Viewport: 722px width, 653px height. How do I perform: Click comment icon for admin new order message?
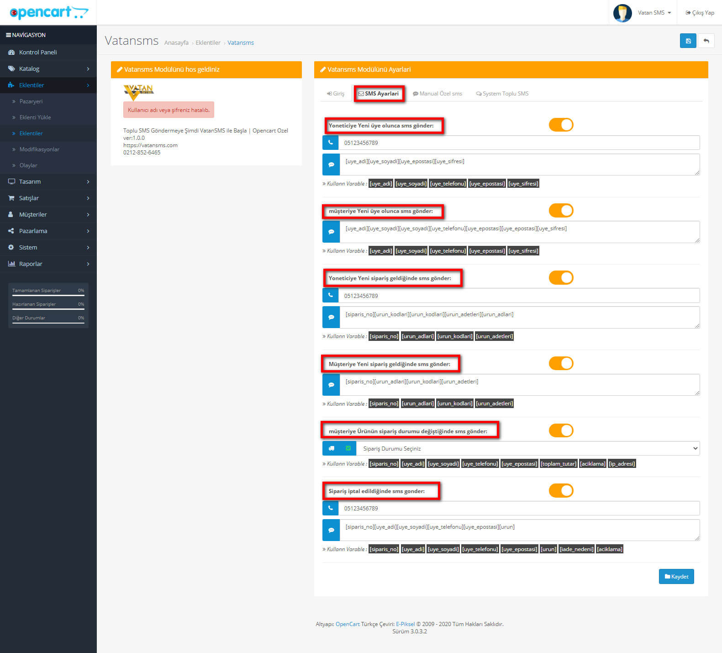tap(331, 318)
